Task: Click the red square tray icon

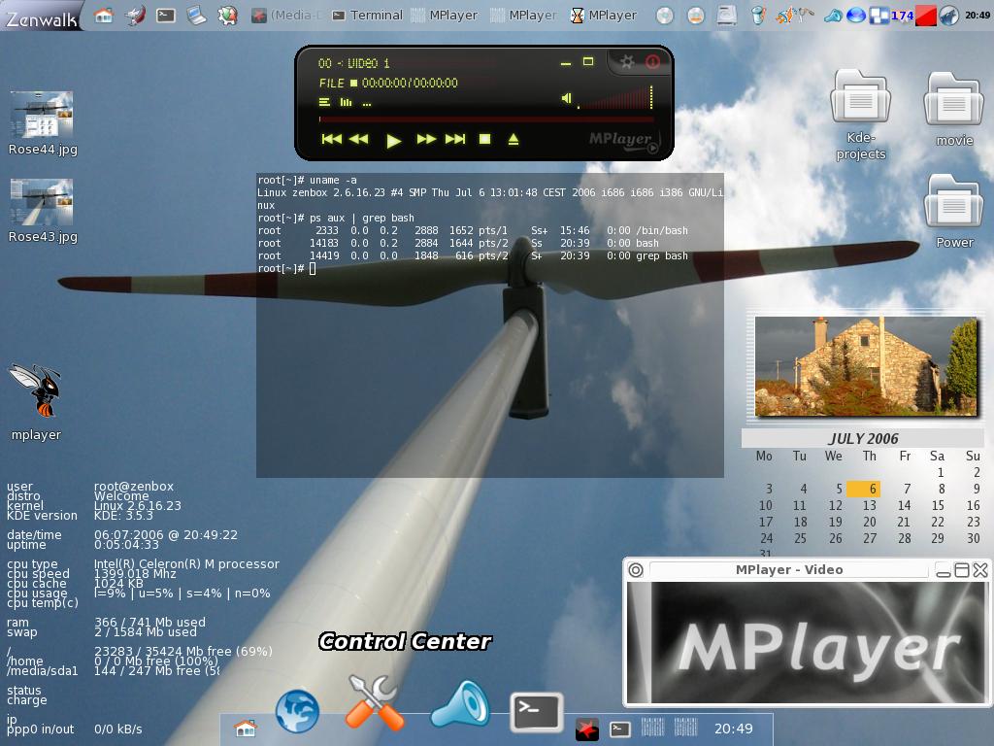Action: (926, 16)
